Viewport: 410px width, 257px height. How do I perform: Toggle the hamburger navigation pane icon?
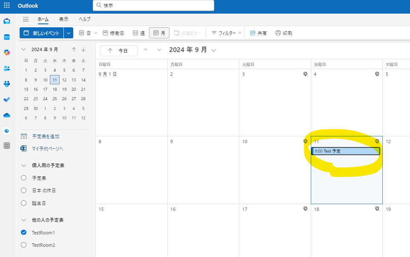pos(26,19)
